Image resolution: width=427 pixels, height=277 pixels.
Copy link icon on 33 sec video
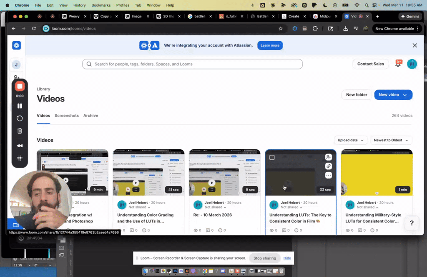(329, 166)
